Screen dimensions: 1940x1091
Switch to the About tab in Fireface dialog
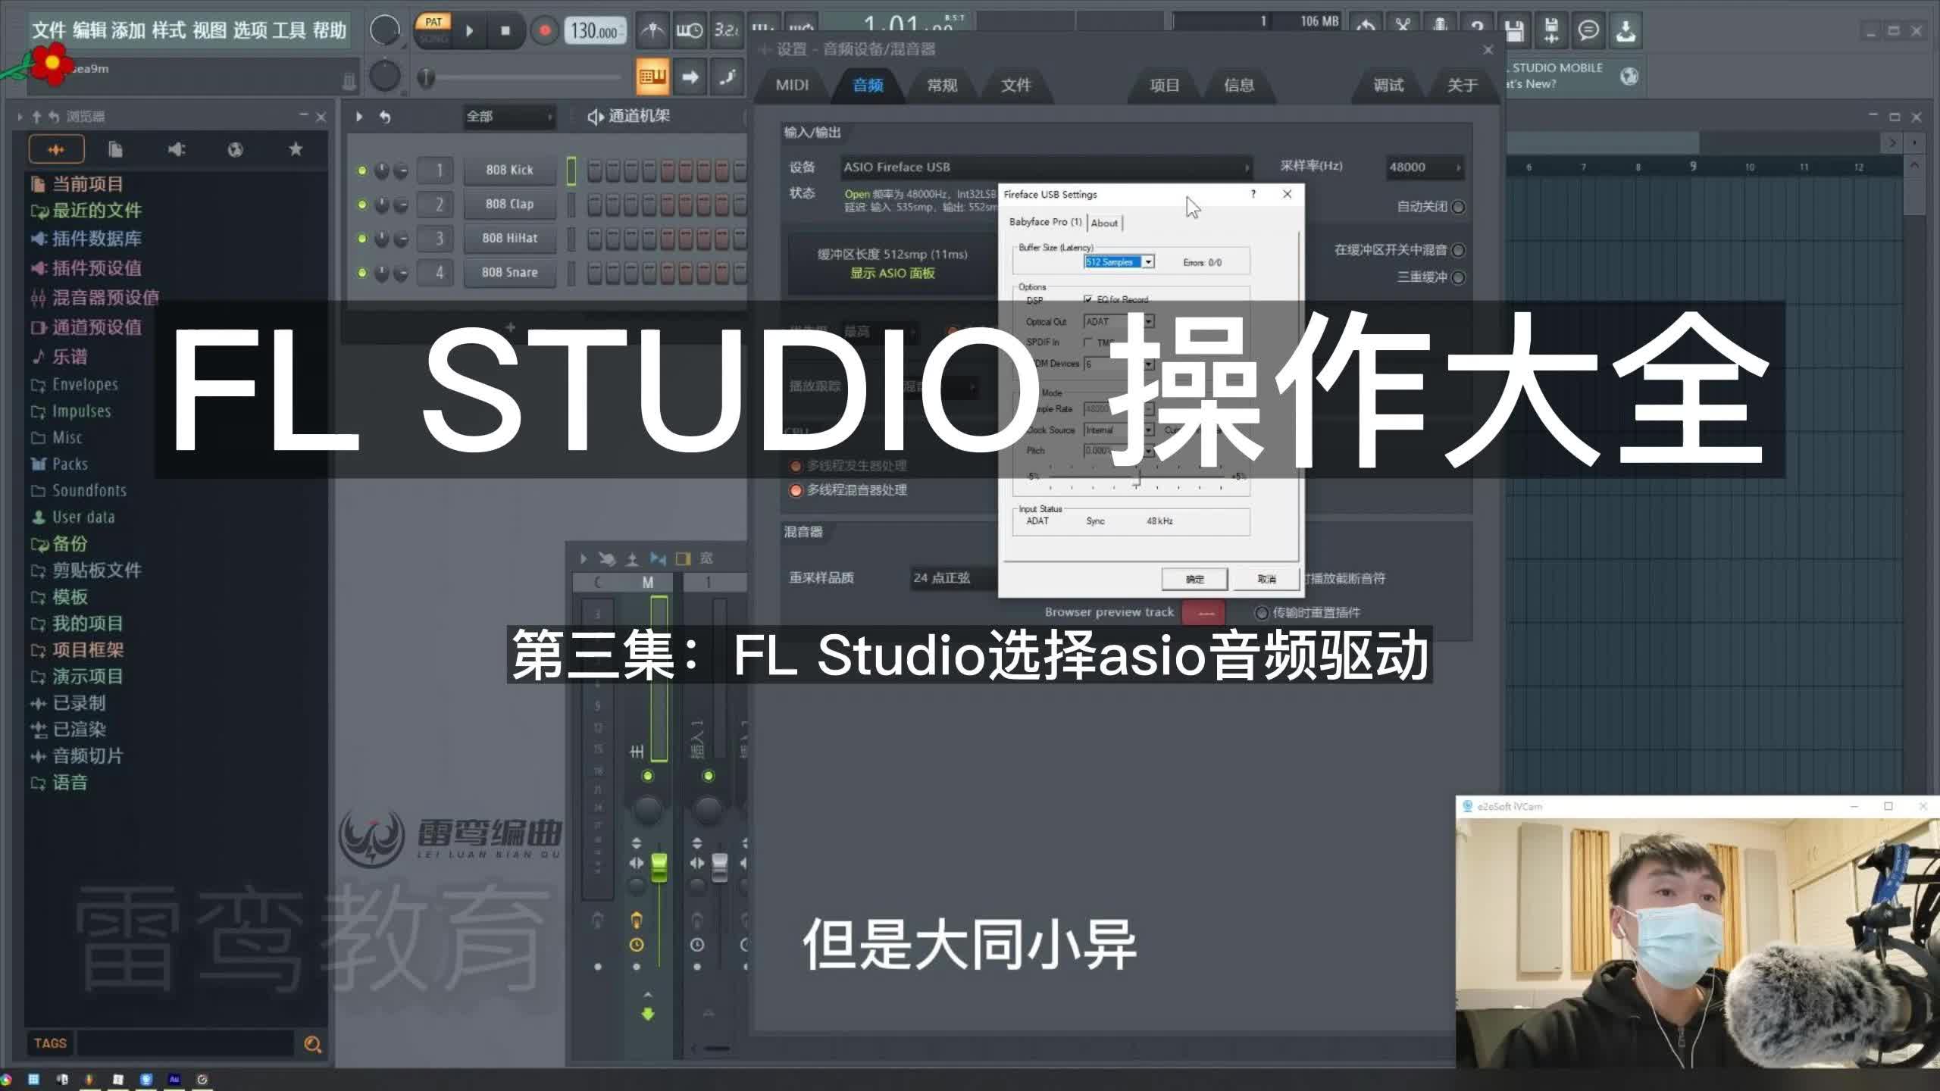[x=1104, y=223]
